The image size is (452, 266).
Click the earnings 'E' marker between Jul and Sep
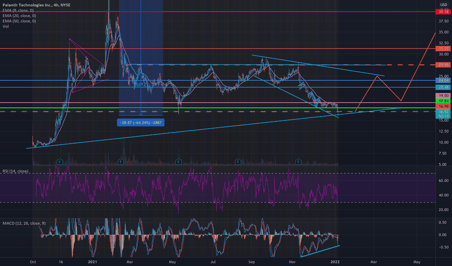coord(238,162)
